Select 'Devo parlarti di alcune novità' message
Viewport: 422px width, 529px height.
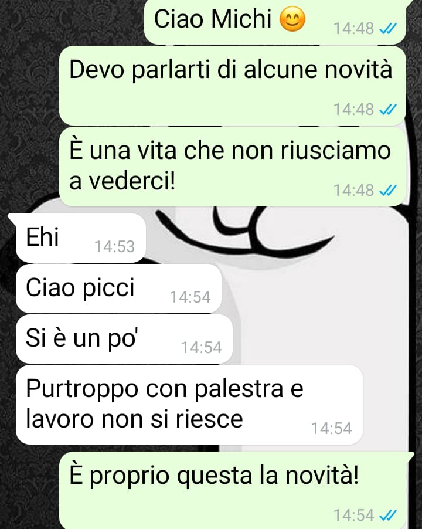point(233,86)
